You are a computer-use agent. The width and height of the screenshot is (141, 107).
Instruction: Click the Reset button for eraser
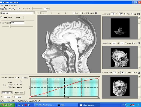click(18, 17)
